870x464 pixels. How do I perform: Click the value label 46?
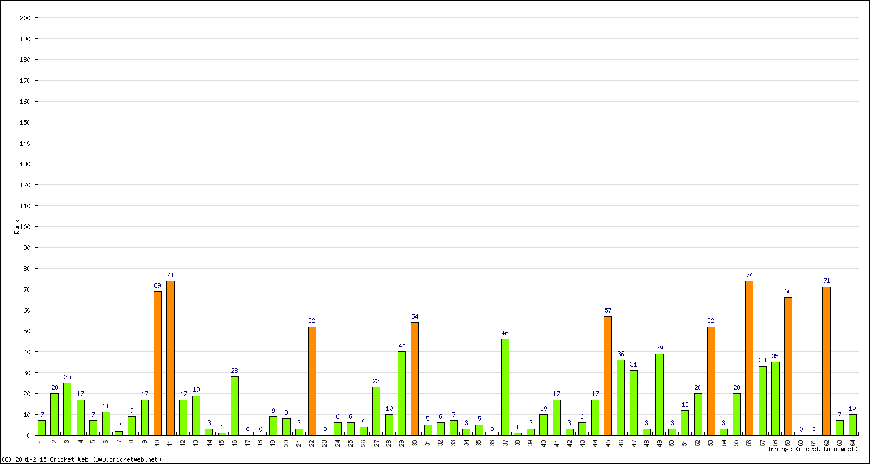tap(505, 333)
